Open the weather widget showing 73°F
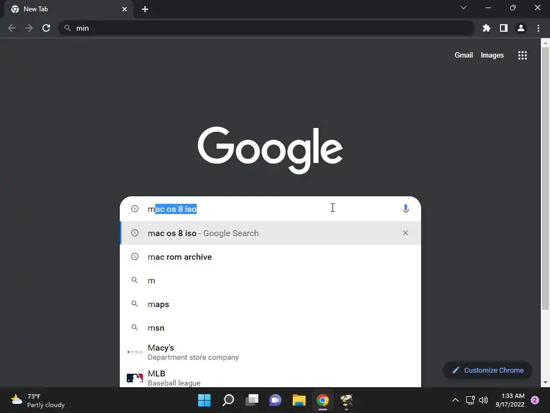This screenshot has width=550, height=413. [37, 400]
